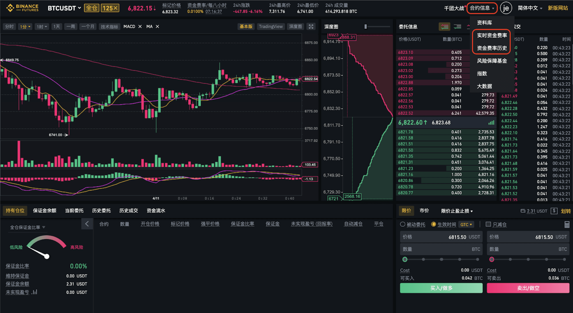Select the 生效时间 radio button

[433, 224]
